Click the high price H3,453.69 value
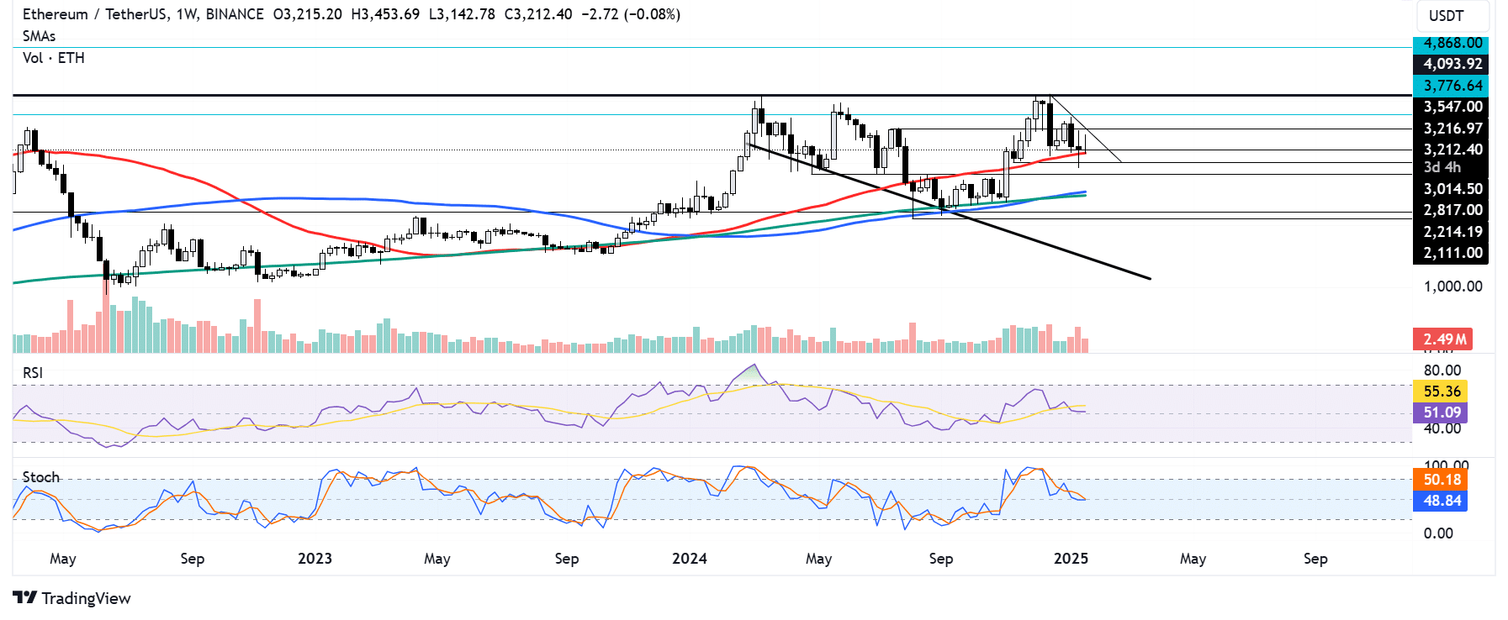 point(385,14)
